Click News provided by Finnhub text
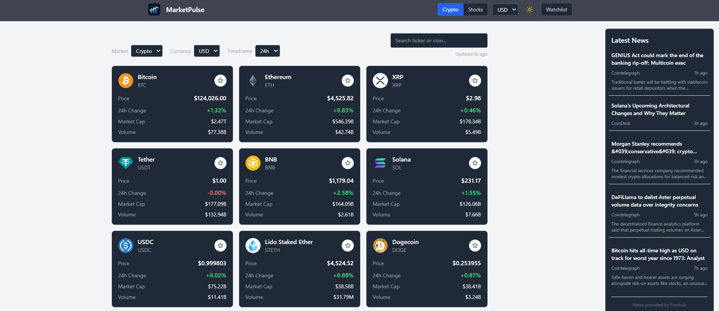This screenshot has width=719, height=311. coord(659,305)
